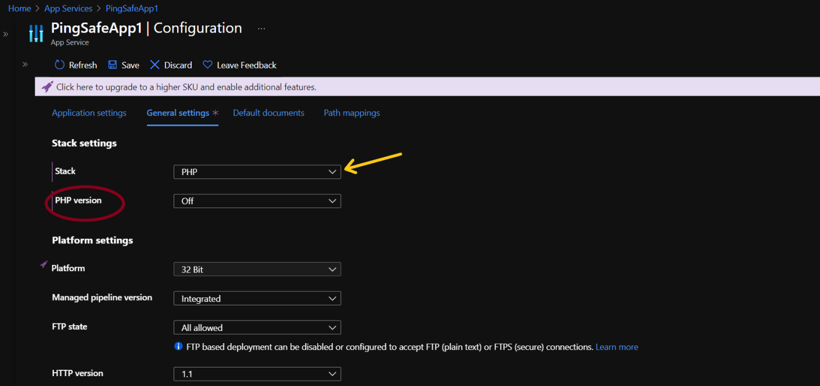Click the Leave Feedback heart icon
The image size is (820, 386).
207,65
